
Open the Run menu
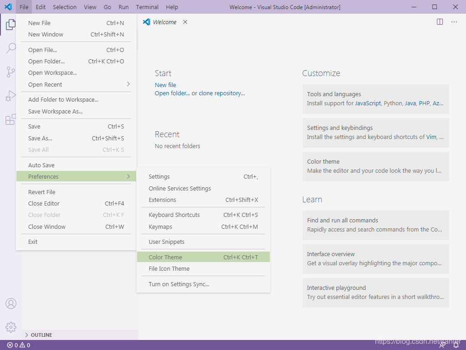(x=124, y=7)
